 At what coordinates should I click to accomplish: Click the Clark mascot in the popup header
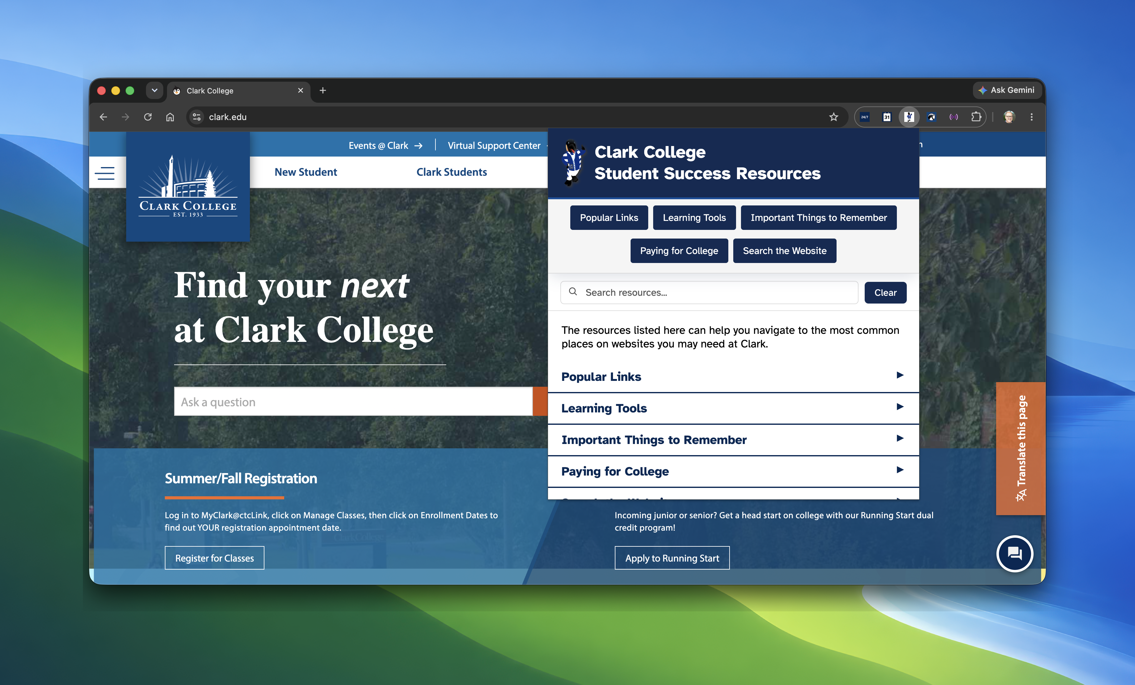pos(572,163)
